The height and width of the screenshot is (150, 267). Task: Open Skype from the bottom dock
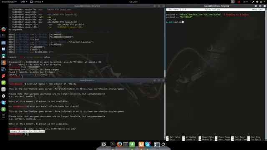(x=148, y=145)
